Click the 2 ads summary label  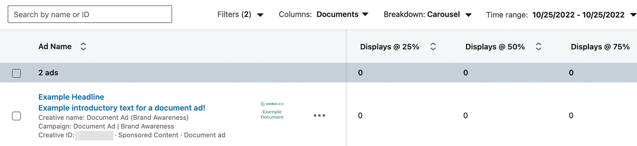point(48,73)
